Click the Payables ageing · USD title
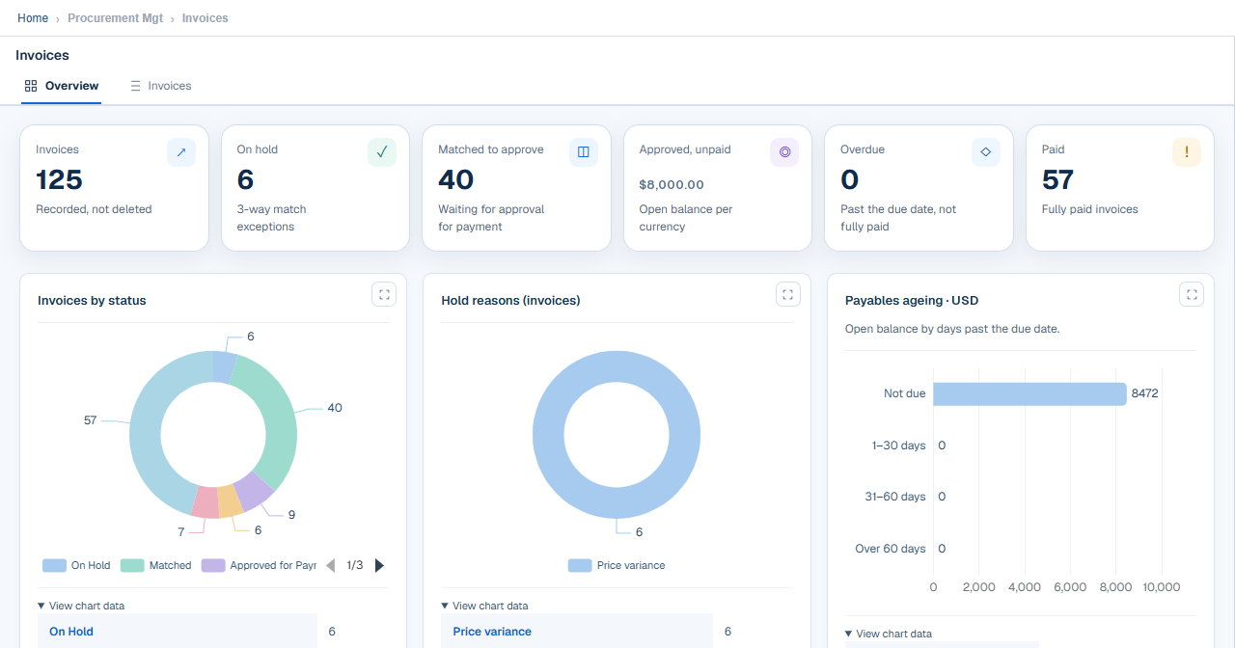The height and width of the screenshot is (648, 1235). point(912,301)
